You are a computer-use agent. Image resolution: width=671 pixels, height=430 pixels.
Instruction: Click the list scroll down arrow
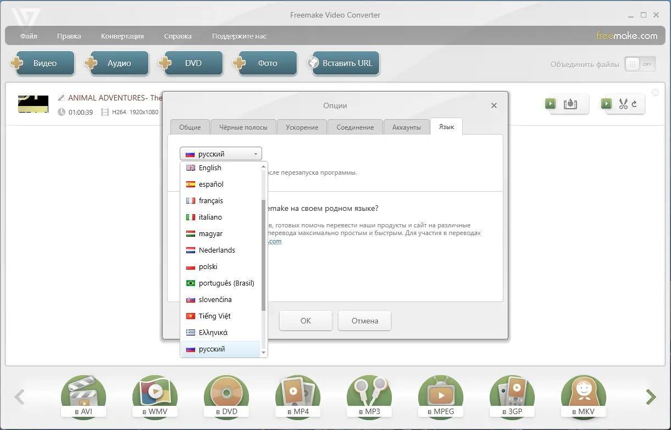pyautogui.click(x=264, y=353)
